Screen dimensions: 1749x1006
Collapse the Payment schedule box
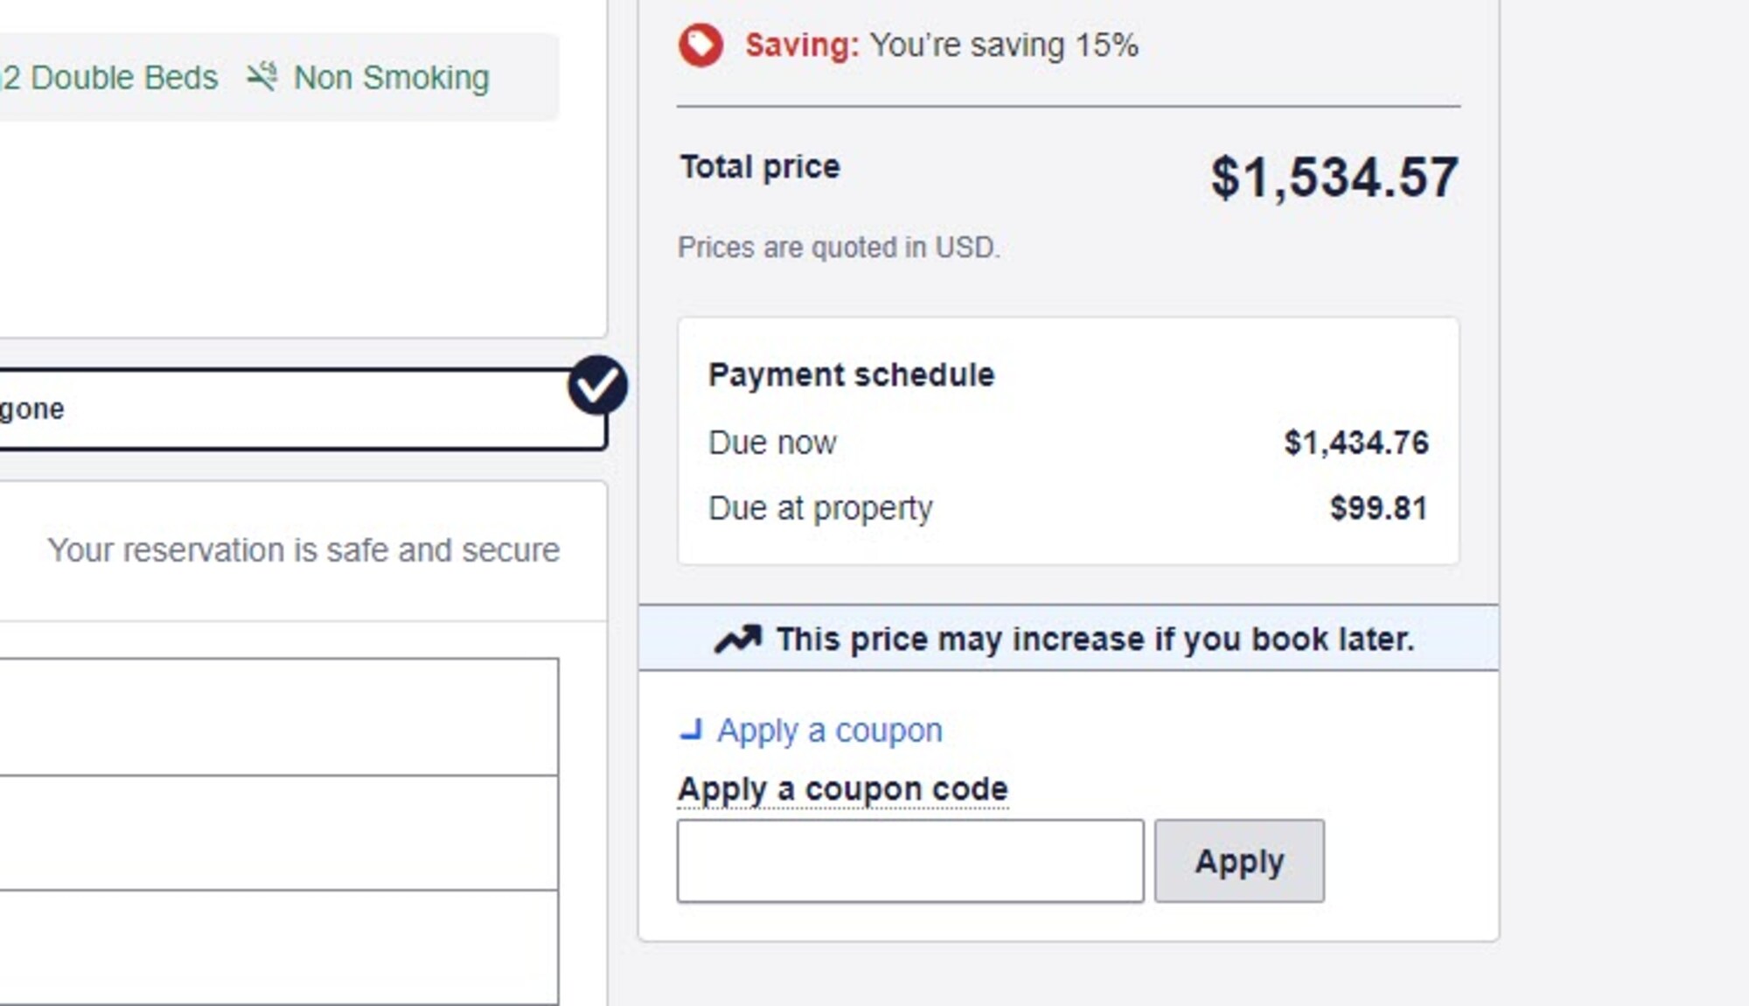(851, 374)
